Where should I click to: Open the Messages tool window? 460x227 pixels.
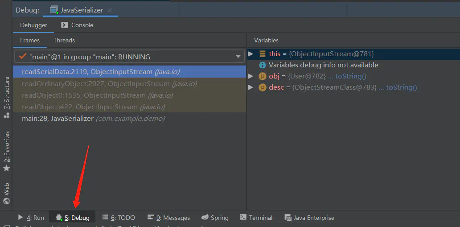(x=168, y=218)
